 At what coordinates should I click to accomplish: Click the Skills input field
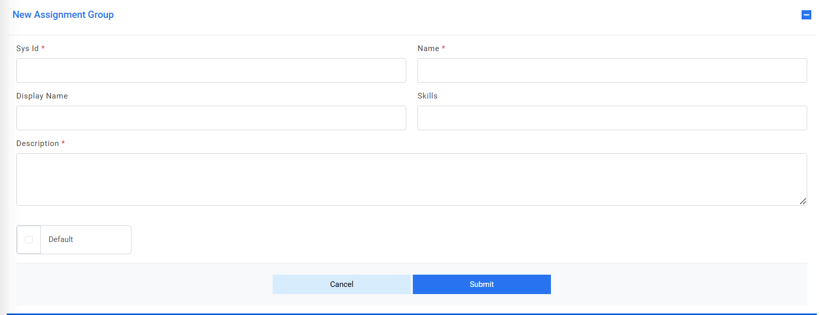[x=612, y=118]
